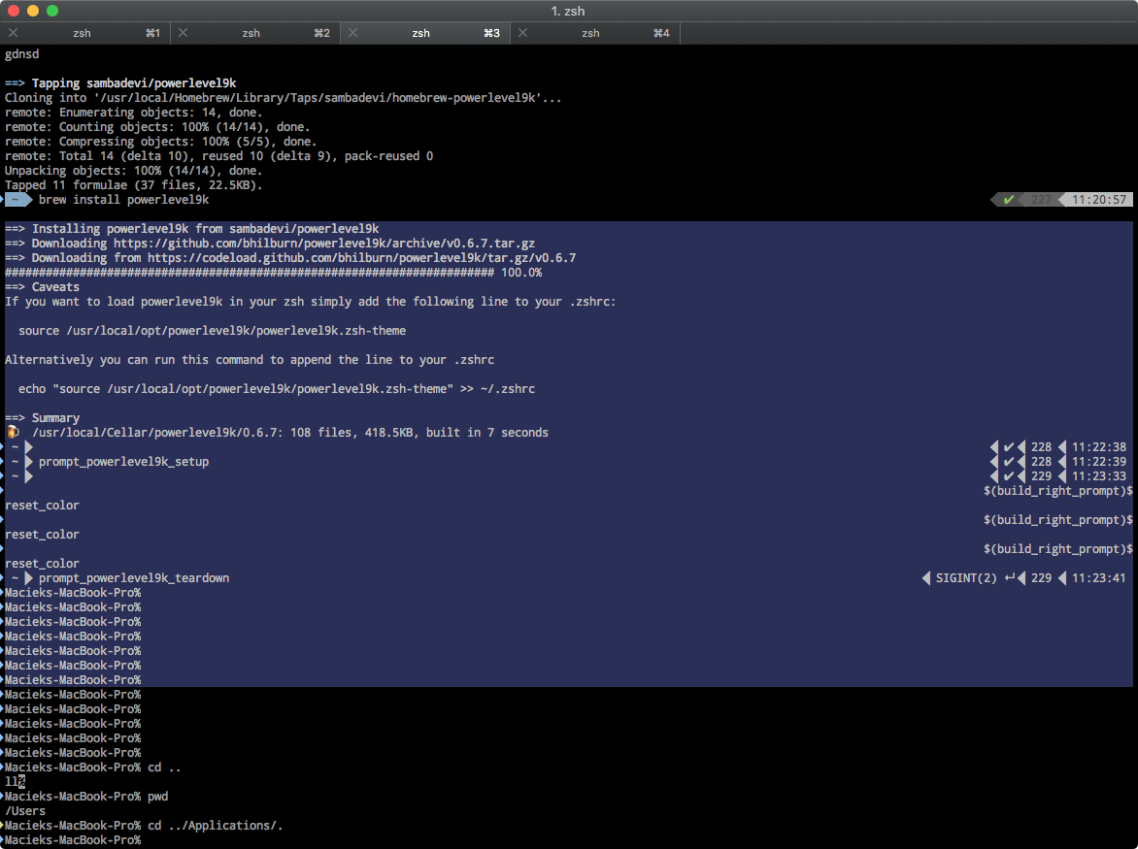Click the 'cd ..' command line
The image size is (1138, 849).
[x=164, y=767]
